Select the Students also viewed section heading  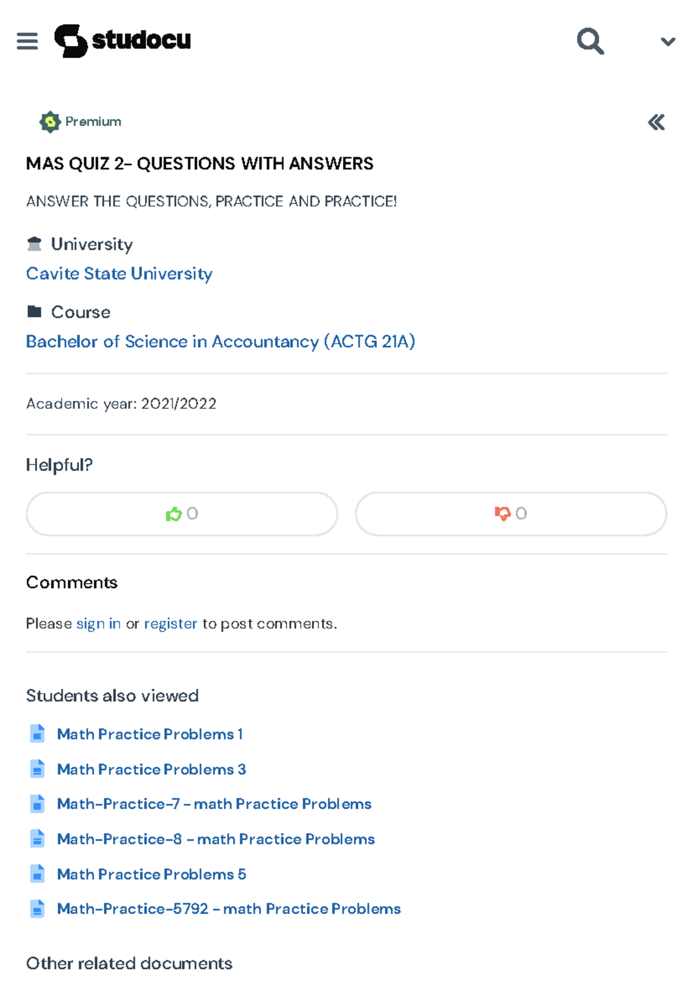click(113, 696)
